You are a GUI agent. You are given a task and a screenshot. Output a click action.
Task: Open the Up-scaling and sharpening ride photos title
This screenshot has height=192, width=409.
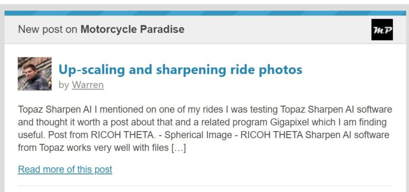click(180, 69)
